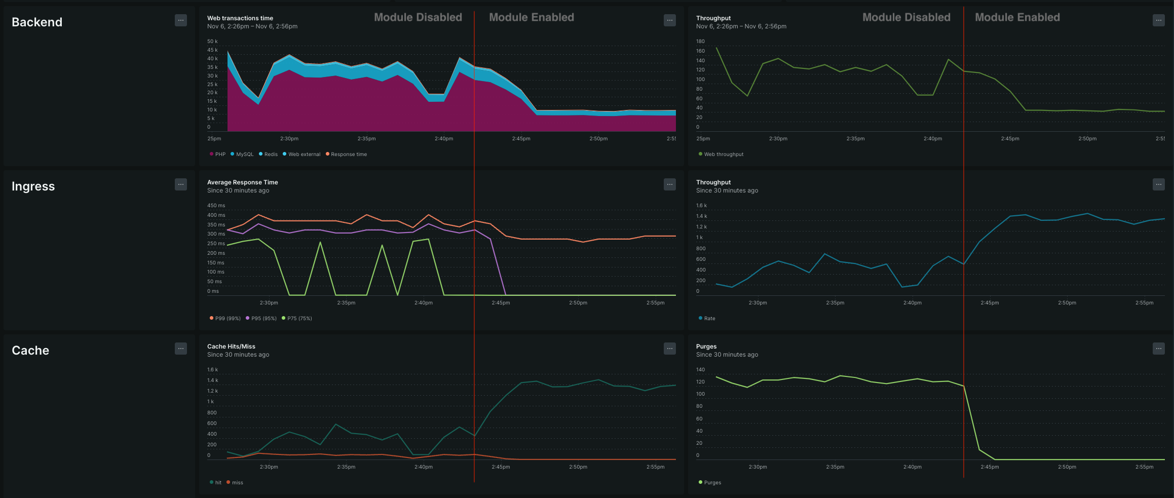1174x498 pixels.
Task: Open options for Cache Hits/Miss chart
Action: point(670,349)
